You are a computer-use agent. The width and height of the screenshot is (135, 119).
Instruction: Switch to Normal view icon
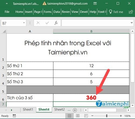click(69, 116)
